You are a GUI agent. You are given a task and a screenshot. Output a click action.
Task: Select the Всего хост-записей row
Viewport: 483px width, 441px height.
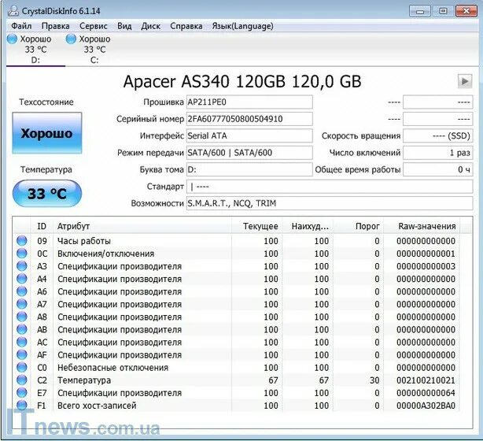[236, 406]
